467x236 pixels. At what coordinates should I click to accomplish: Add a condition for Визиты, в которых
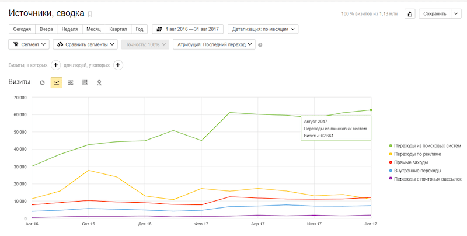[56, 65]
